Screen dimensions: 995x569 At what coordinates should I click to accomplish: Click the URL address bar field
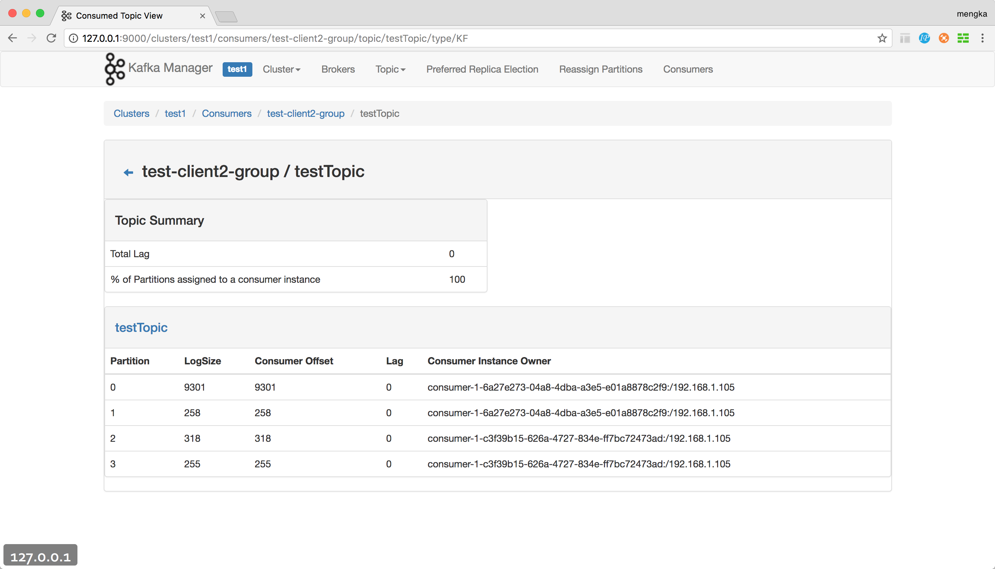(469, 38)
